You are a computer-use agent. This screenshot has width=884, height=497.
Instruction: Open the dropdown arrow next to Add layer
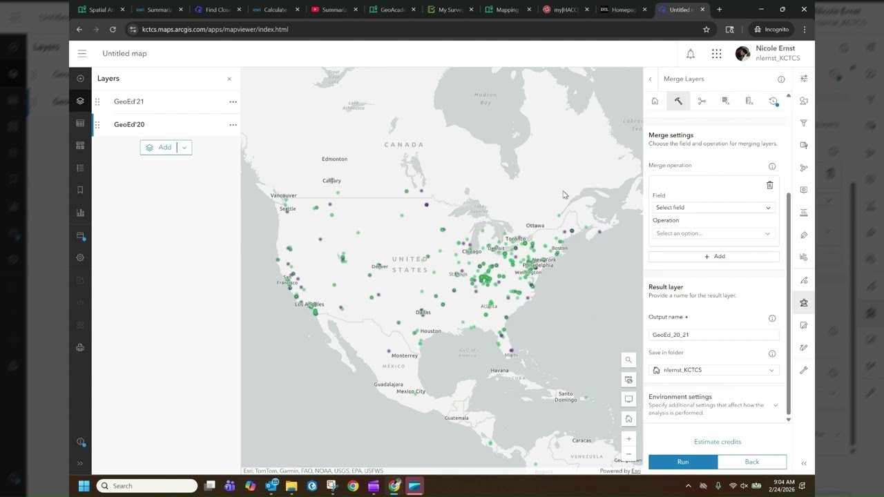(x=184, y=148)
